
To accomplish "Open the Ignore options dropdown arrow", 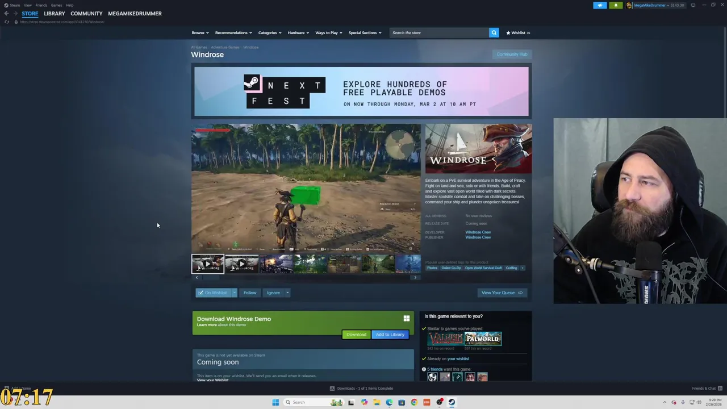I will coord(287,293).
